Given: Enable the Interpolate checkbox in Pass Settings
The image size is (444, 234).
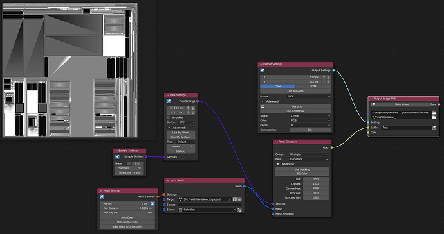Looking at the screenshot, I should pyautogui.click(x=168, y=117).
